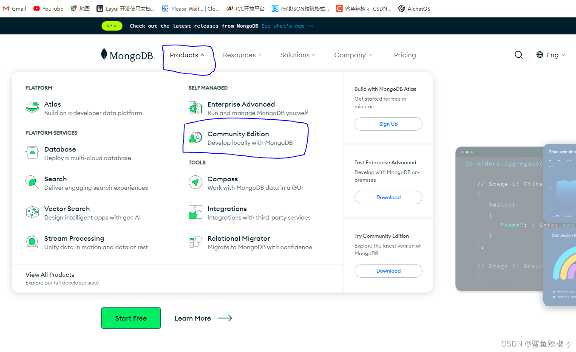Image resolution: width=576 pixels, height=352 pixels.
Task: Collapse the Products menu
Action: coord(187,55)
